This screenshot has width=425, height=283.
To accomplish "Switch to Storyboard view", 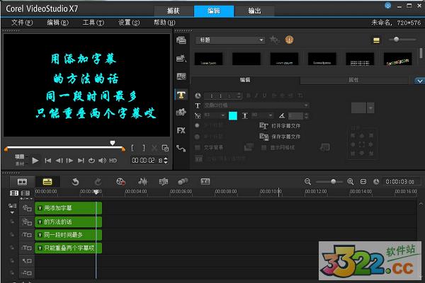I will click(22, 182).
